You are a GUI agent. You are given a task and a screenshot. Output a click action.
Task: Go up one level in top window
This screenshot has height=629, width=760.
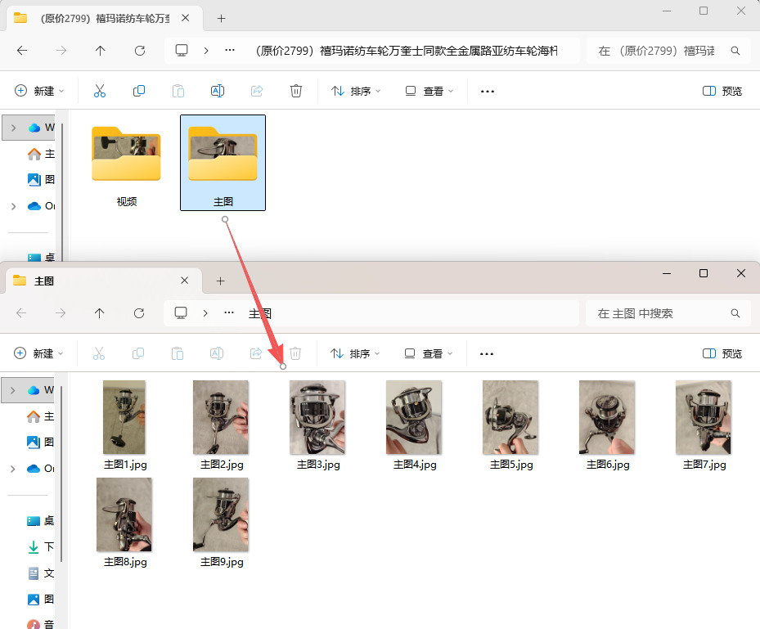point(101,51)
